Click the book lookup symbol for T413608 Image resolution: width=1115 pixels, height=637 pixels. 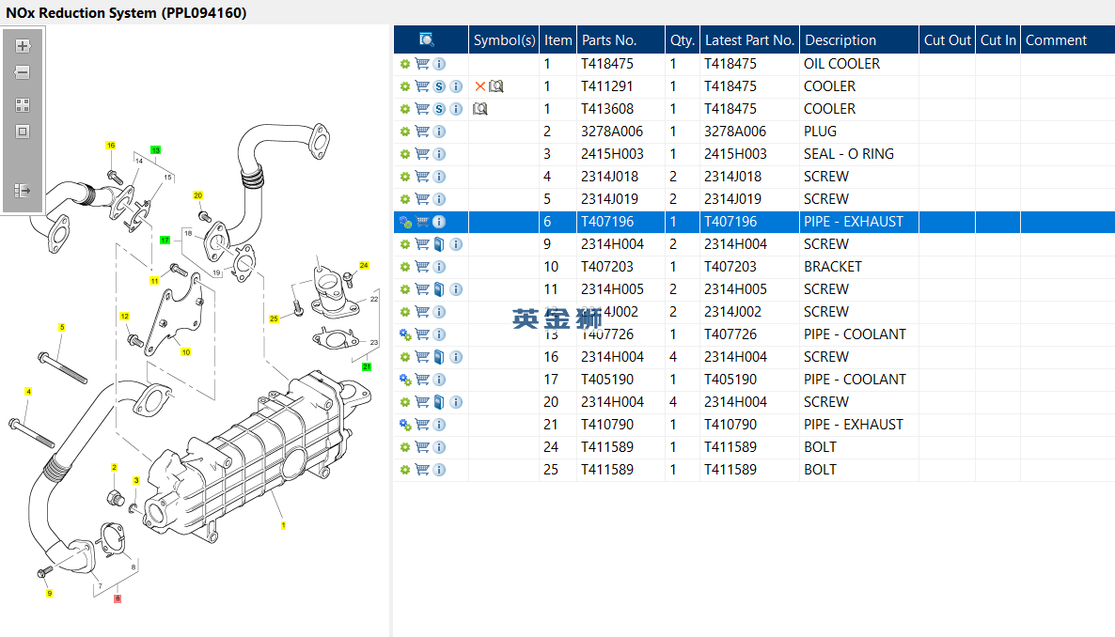(480, 110)
